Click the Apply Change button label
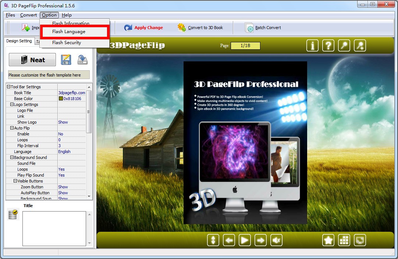Viewport: 398px width, 259px height. (x=149, y=28)
